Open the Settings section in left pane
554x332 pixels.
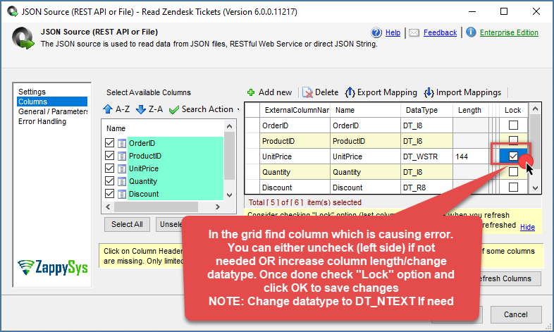(x=32, y=92)
